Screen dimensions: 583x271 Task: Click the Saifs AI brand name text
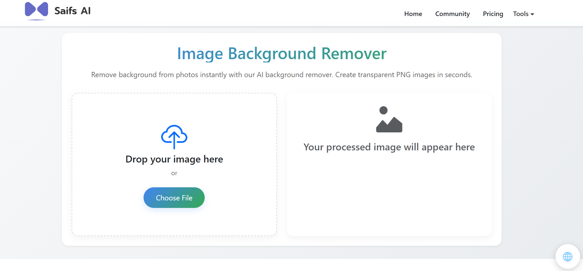[x=72, y=11]
